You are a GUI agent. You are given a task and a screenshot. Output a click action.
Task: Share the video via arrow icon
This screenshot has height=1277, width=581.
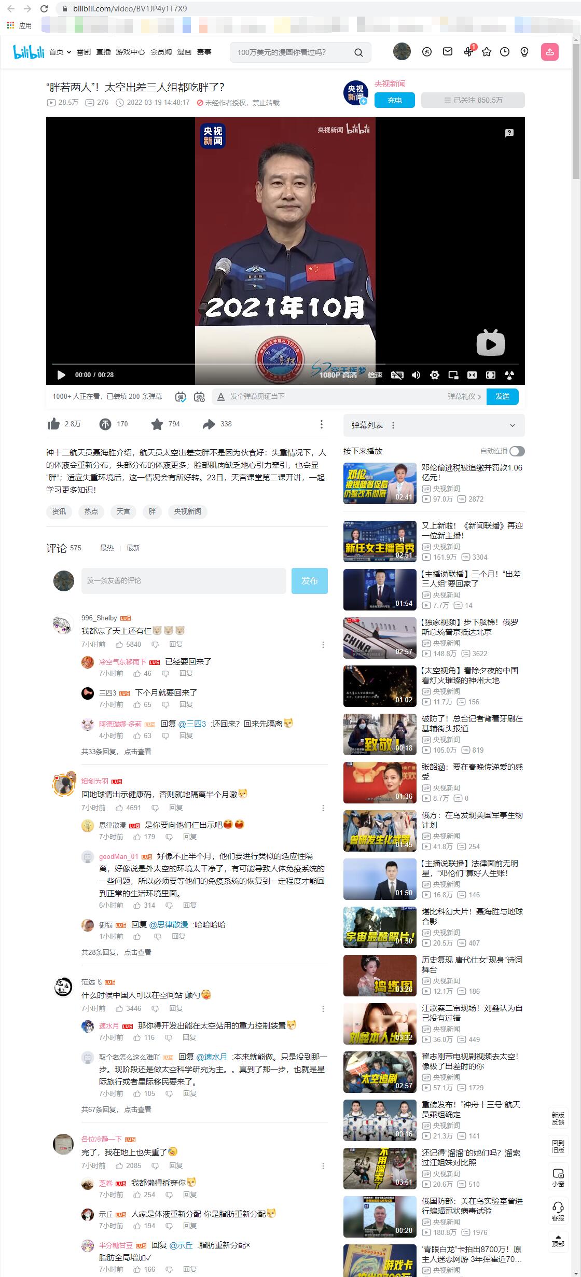tap(209, 424)
